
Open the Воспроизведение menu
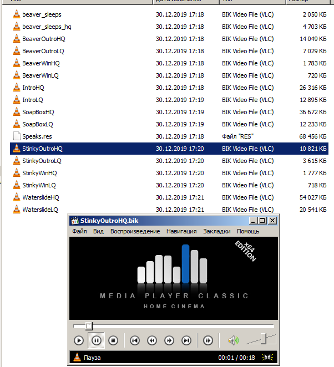click(x=135, y=231)
